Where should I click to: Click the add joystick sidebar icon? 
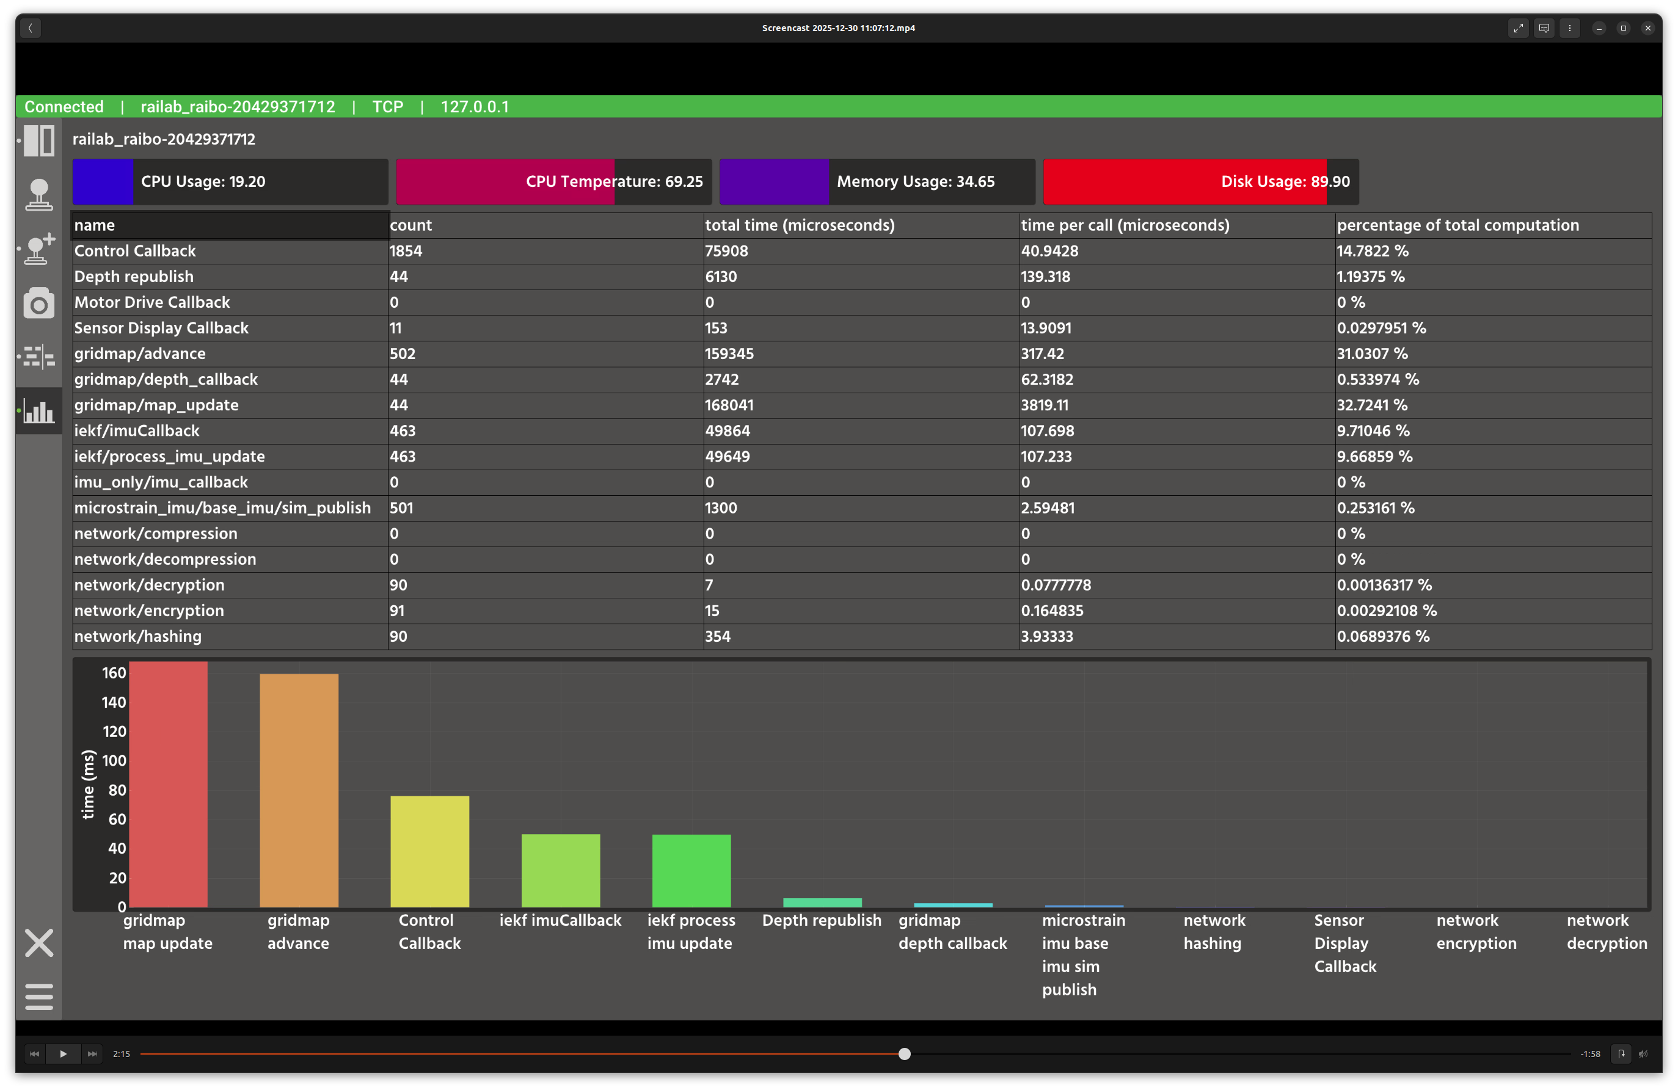click(x=38, y=249)
